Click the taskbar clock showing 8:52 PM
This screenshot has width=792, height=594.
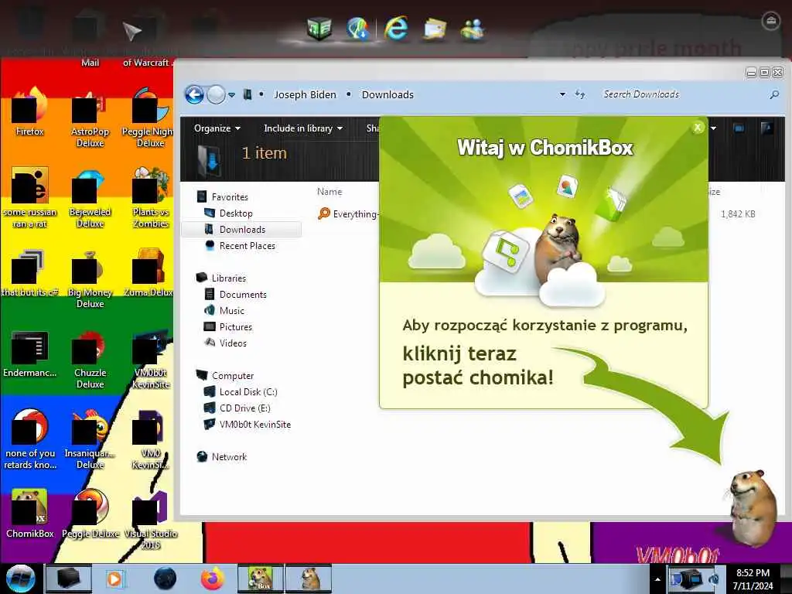[753, 579]
